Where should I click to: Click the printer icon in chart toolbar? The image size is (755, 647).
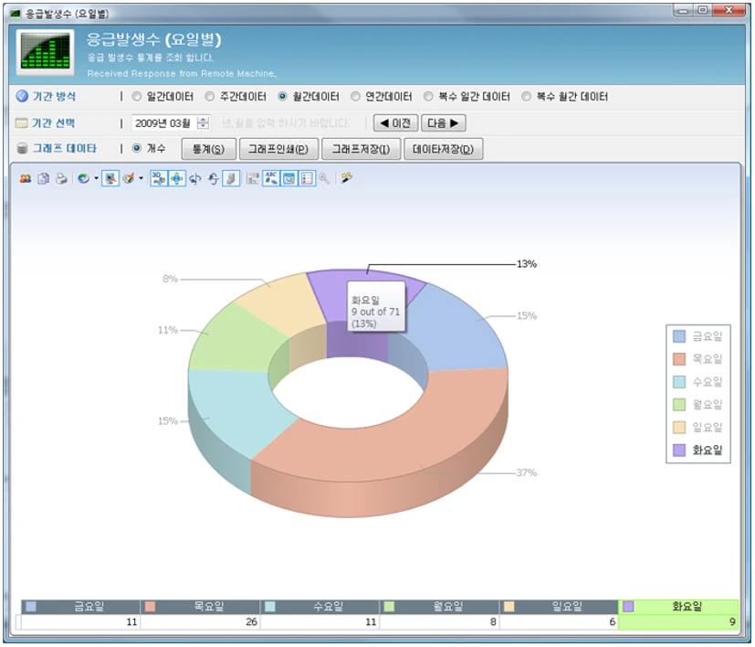click(61, 179)
